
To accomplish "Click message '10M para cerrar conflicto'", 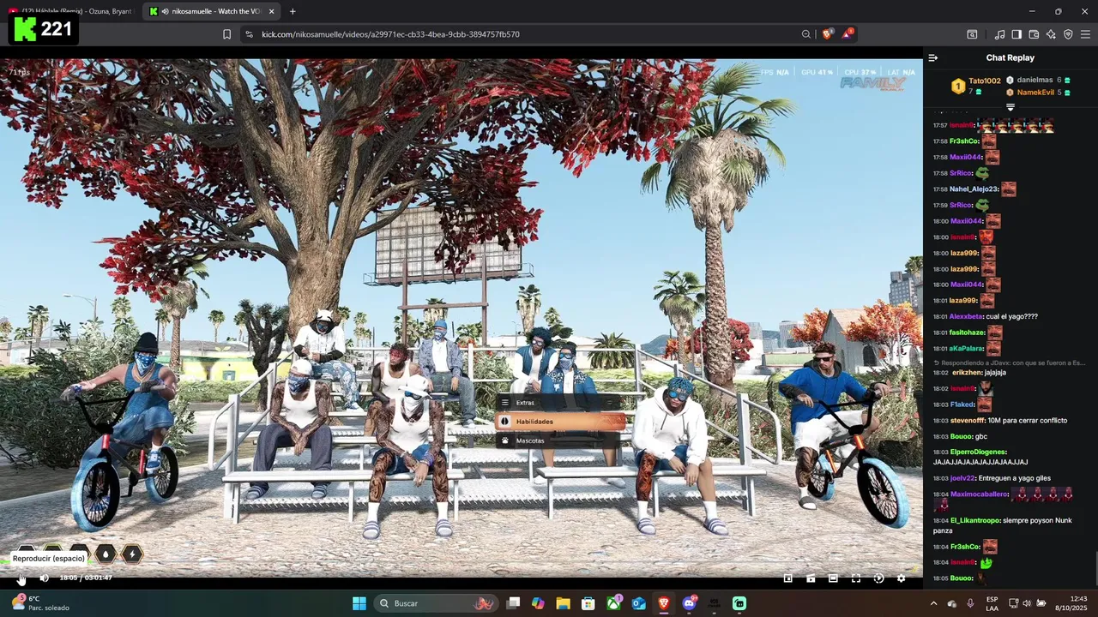I will tap(1028, 421).
